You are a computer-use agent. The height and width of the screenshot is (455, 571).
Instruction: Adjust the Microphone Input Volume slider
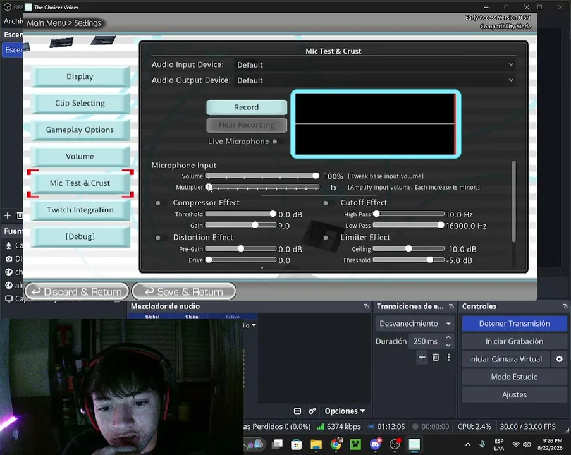click(262, 176)
